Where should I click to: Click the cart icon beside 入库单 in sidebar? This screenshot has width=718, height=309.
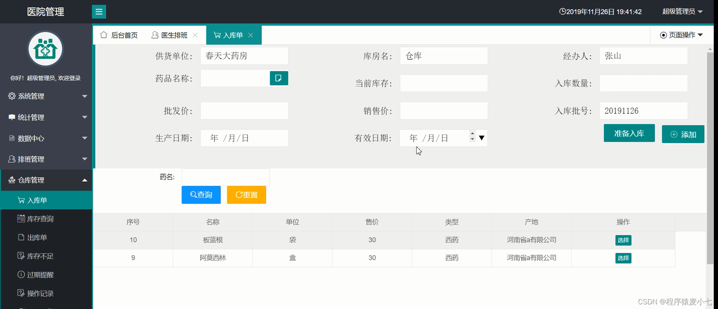click(21, 200)
